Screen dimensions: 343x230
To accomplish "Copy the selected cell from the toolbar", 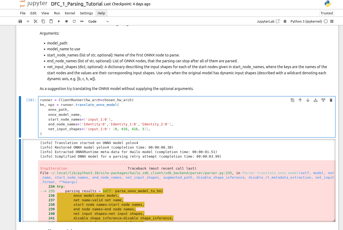I will [43, 21].
